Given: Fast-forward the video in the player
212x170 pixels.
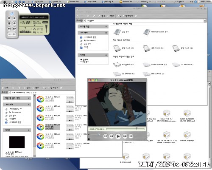Looking at the screenshot, I should (125, 136).
